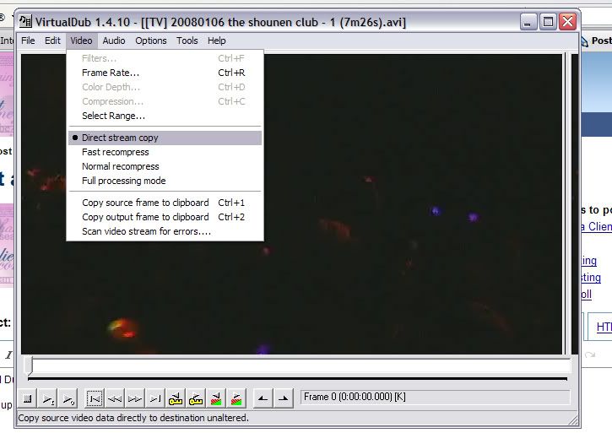Image resolution: width=612 pixels, height=433 pixels.
Task: Minimize the VirtualDub window
Action: (x=528, y=21)
